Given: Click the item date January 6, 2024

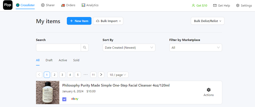Looking at the screenshot, I should click(73, 91).
